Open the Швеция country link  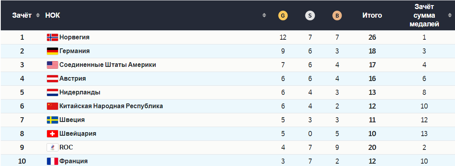pos(72,120)
